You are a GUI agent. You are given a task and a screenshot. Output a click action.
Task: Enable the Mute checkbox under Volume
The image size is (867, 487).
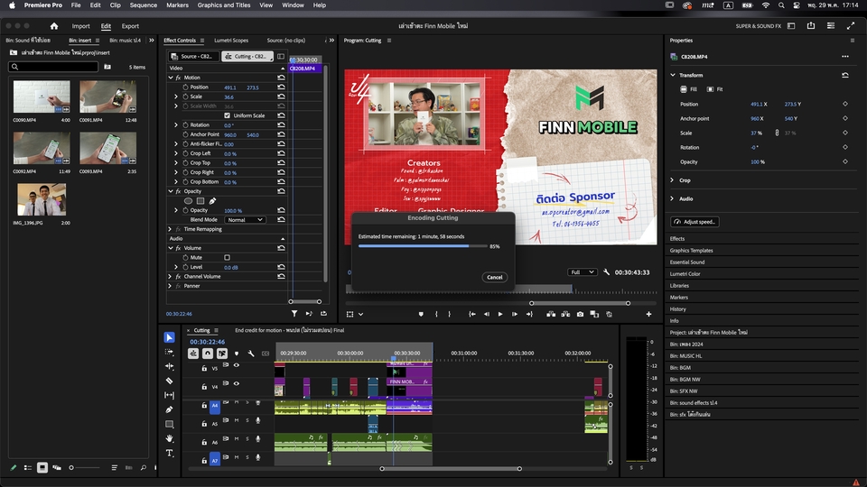[227, 257]
